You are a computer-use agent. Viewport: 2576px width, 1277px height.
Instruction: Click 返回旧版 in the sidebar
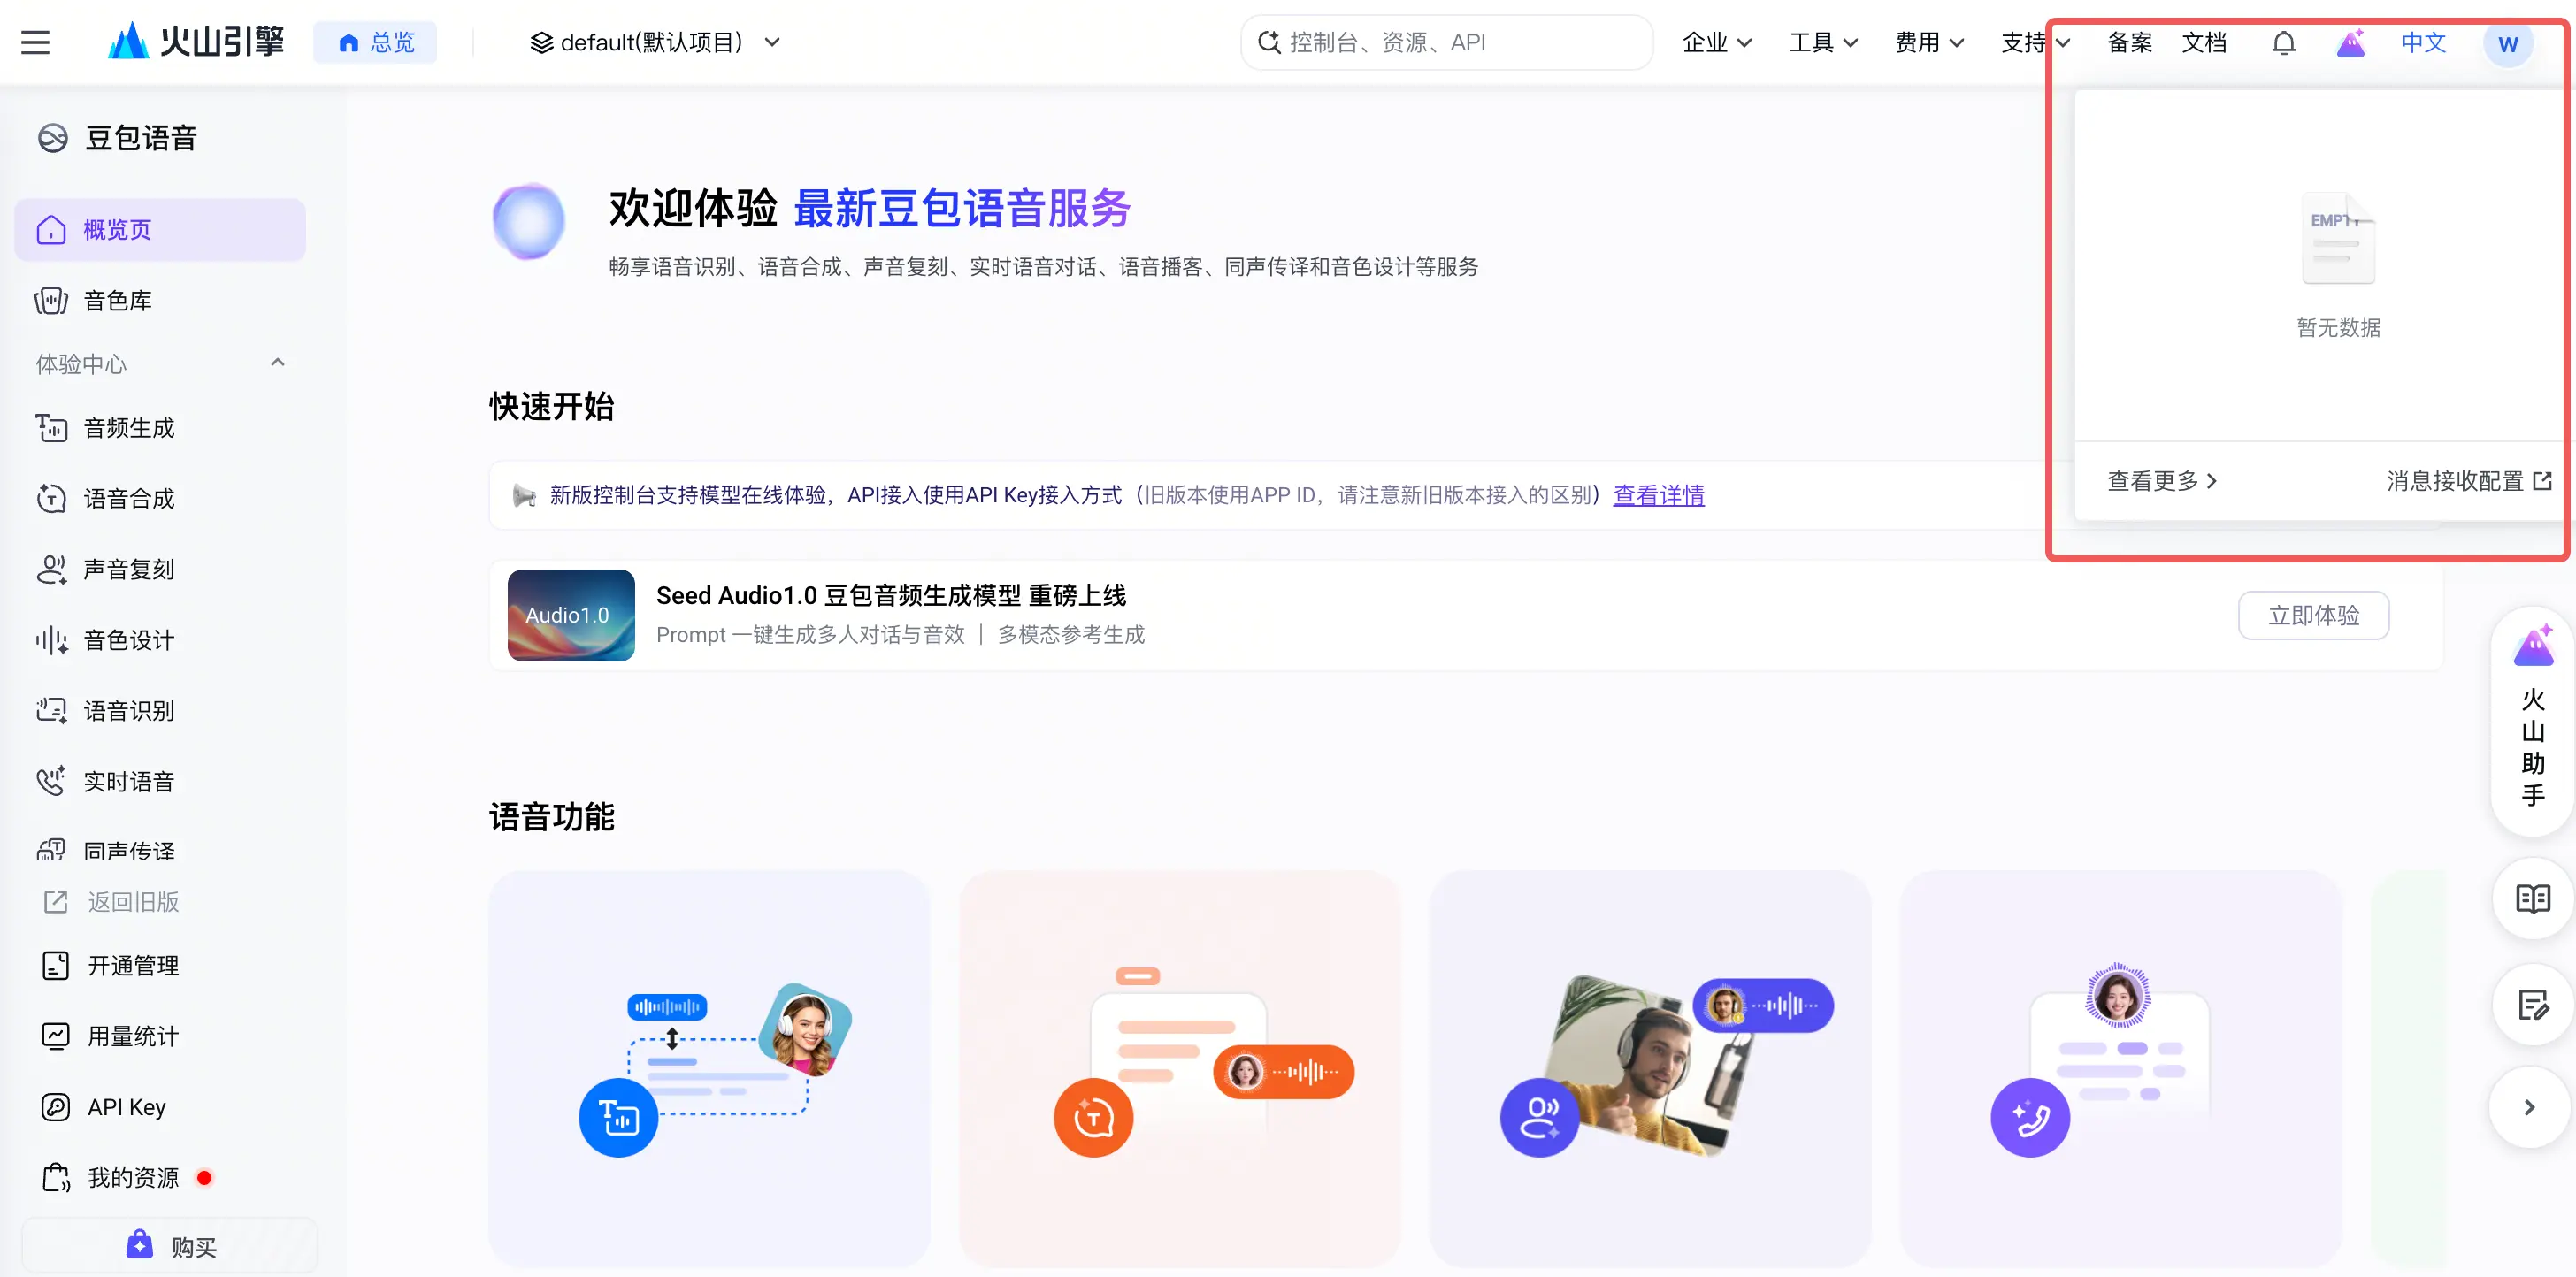tap(112, 902)
